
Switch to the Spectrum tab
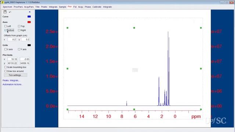pos(7,7)
